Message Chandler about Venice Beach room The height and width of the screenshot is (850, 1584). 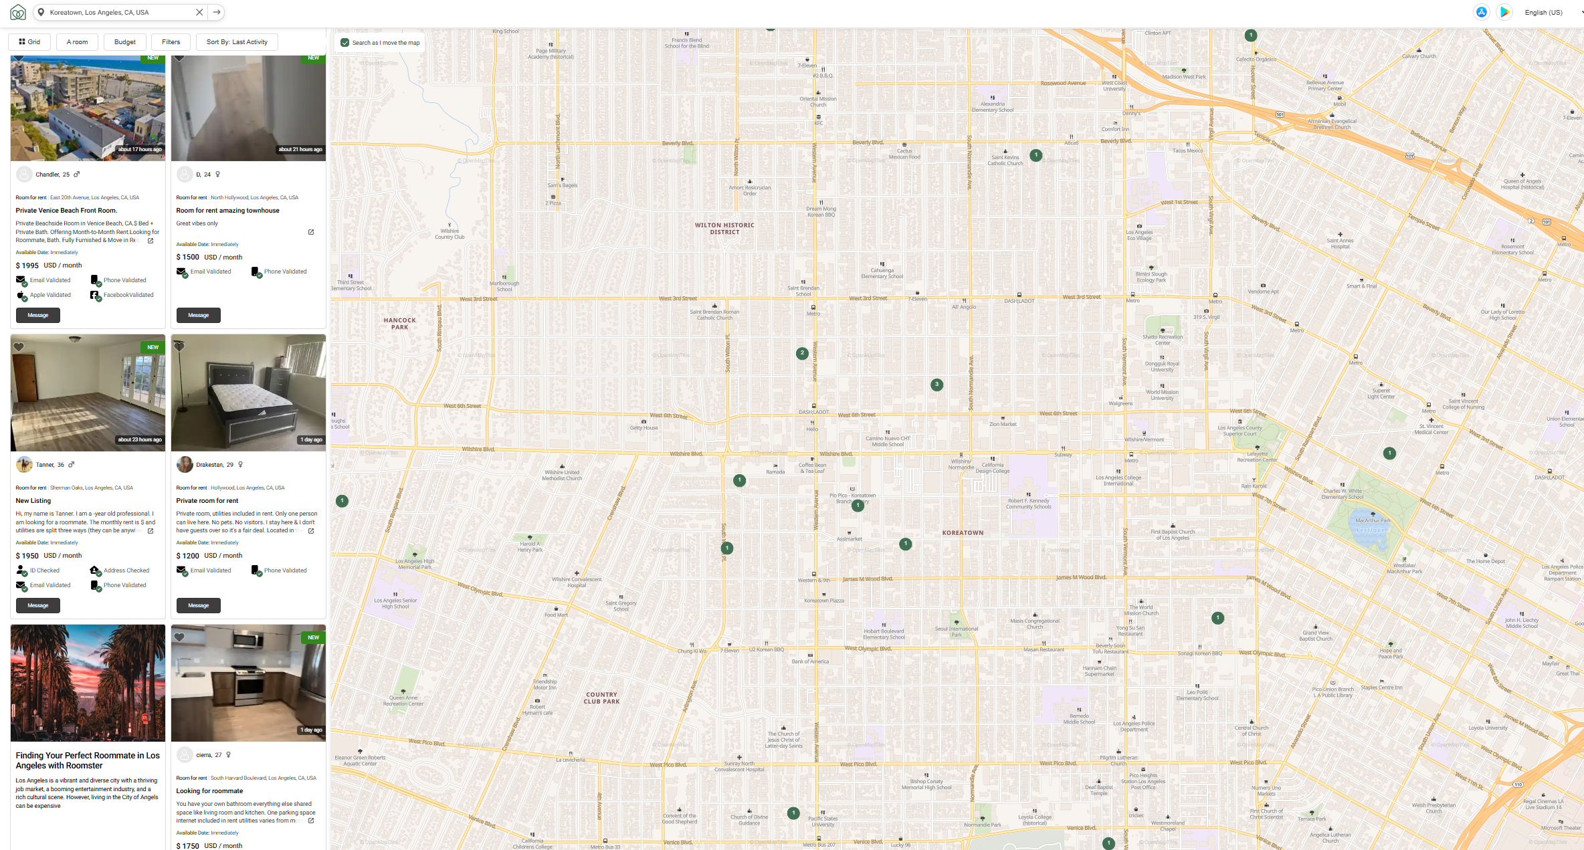point(38,315)
